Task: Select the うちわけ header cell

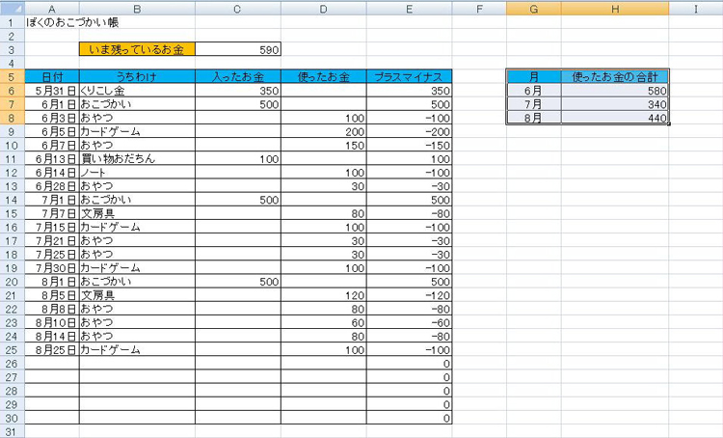Action: 137,76
